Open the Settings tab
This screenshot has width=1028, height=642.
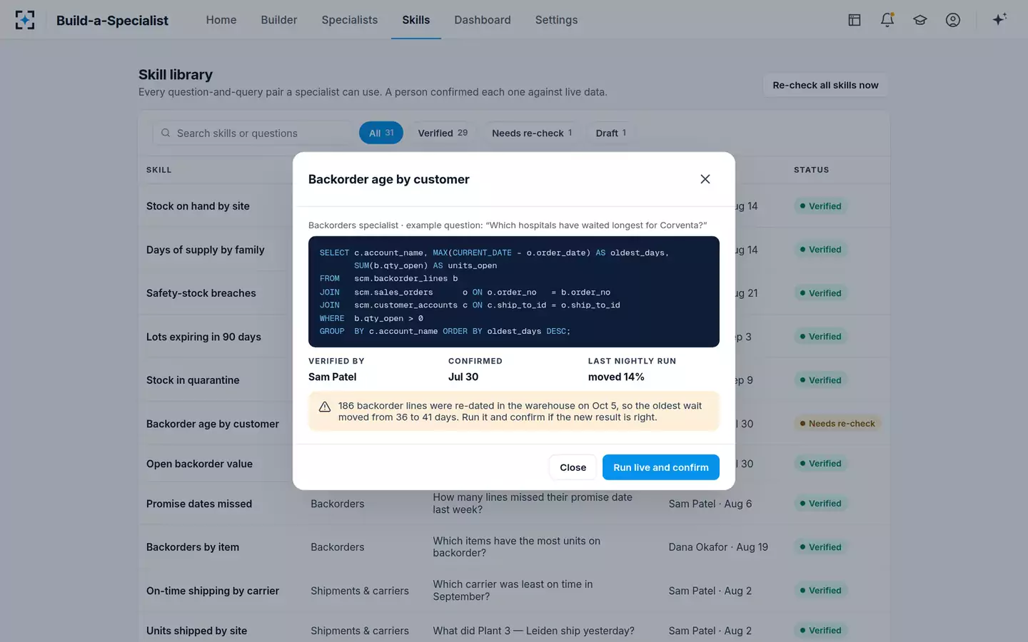(557, 20)
